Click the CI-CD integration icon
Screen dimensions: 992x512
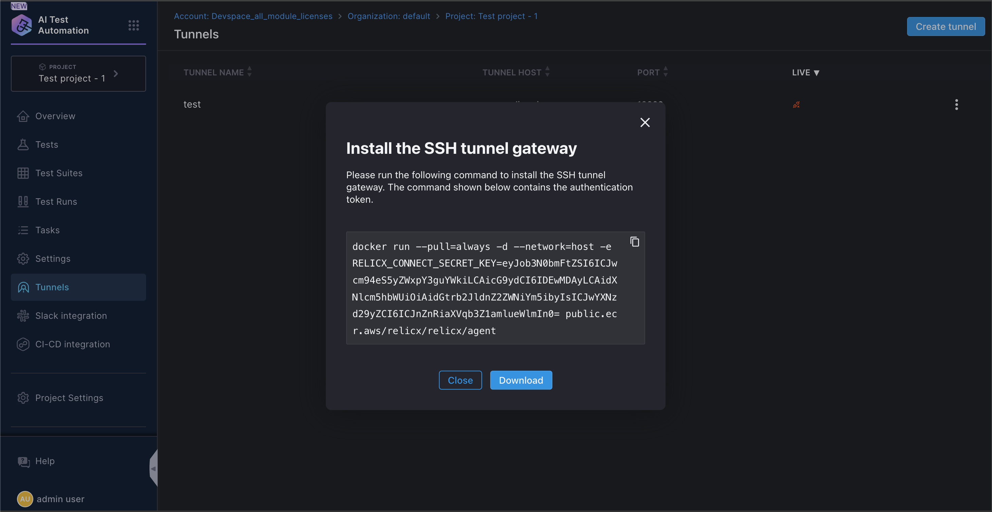click(23, 344)
